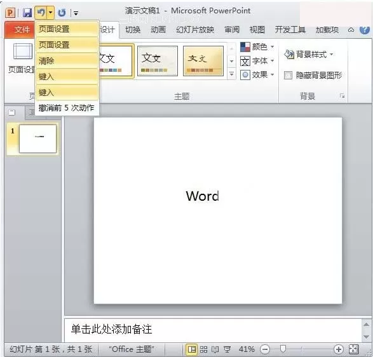Switch to Slide Sorter view icon
Image resolution: width=373 pixels, height=357 pixels.
click(x=203, y=349)
